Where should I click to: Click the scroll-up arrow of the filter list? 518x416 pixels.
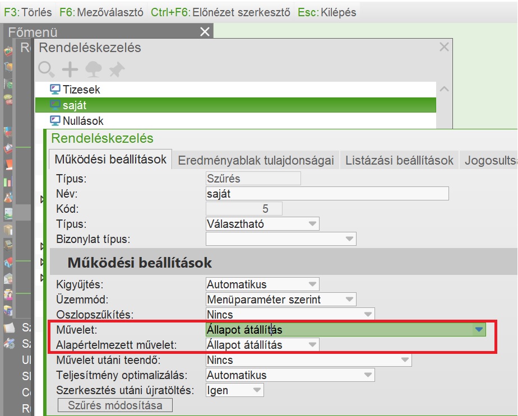(445, 89)
